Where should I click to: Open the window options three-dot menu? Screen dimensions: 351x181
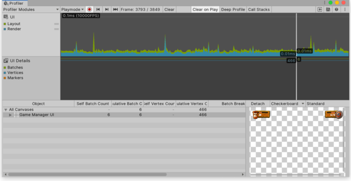tap(324, 3)
